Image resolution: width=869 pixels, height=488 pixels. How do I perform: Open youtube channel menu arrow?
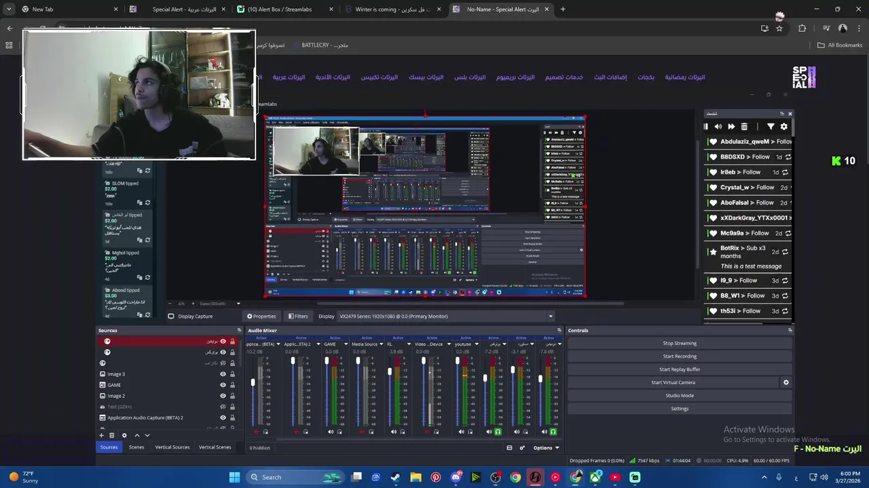(x=476, y=344)
